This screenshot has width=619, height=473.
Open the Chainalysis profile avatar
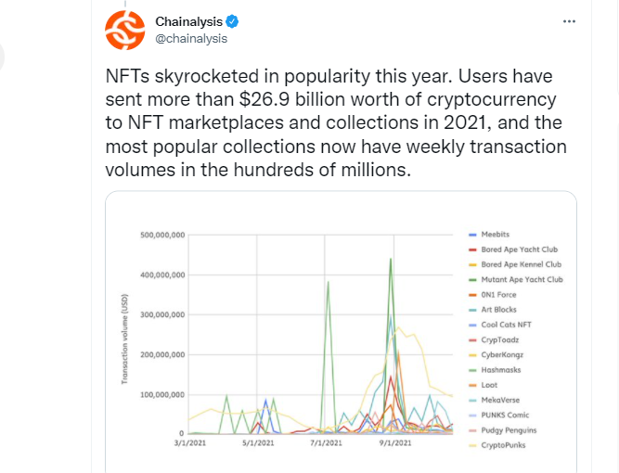click(x=124, y=30)
